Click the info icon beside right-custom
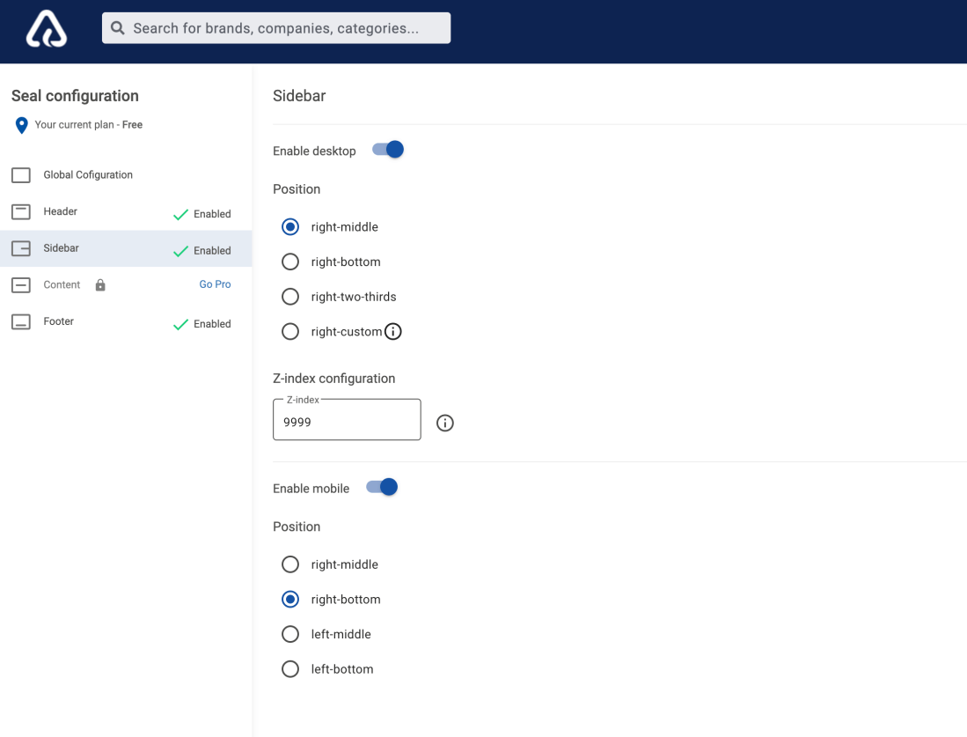Image resolution: width=967 pixels, height=737 pixels. click(393, 331)
